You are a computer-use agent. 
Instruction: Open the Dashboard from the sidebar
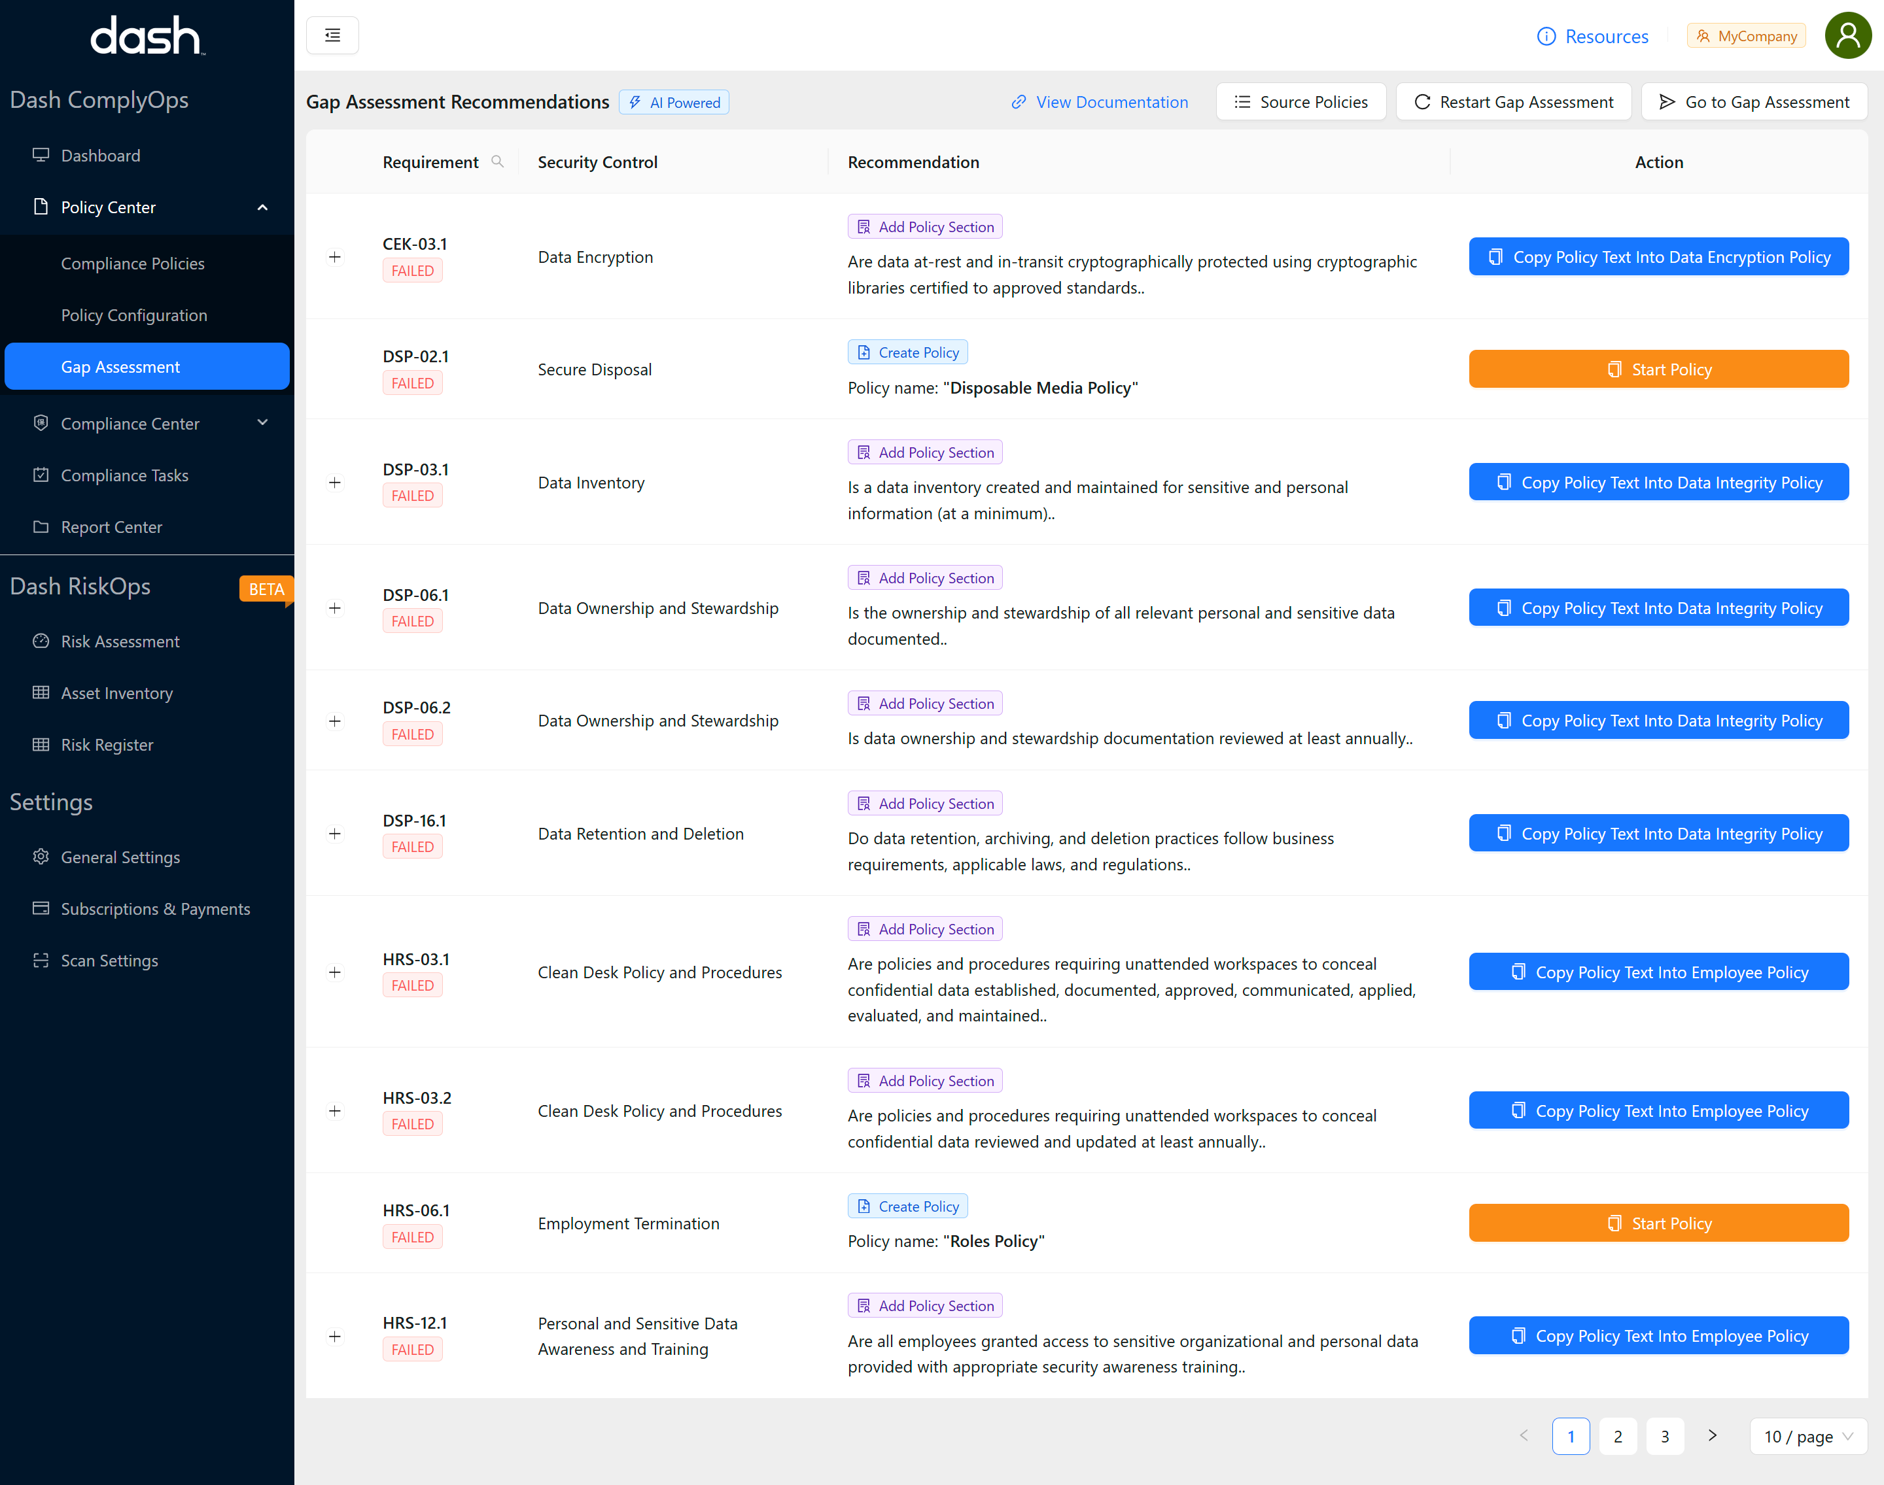(100, 156)
